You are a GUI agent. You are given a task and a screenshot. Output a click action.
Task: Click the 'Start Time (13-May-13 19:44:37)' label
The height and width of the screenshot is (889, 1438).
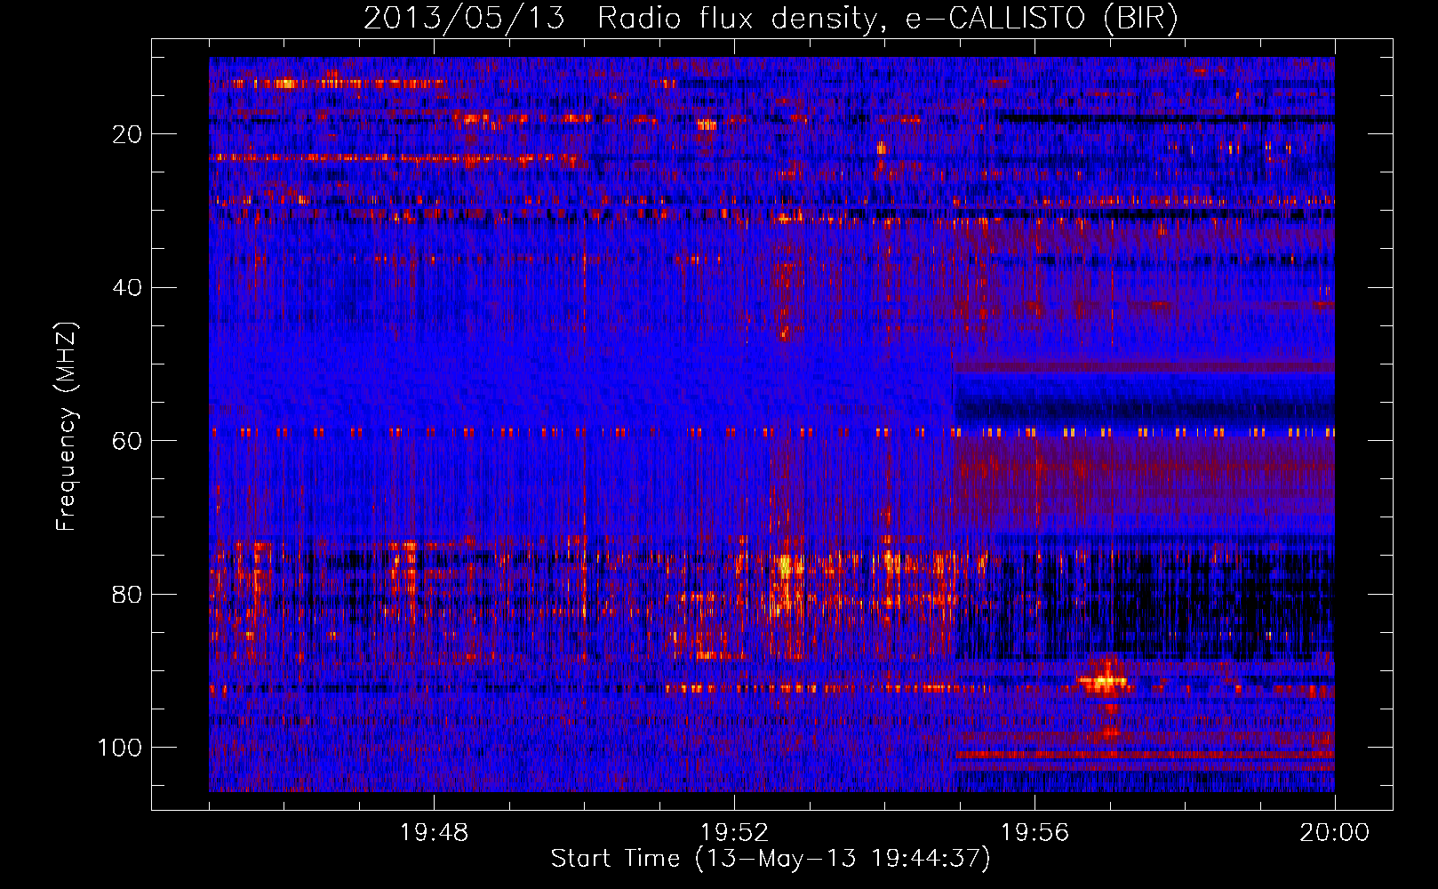[771, 859]
